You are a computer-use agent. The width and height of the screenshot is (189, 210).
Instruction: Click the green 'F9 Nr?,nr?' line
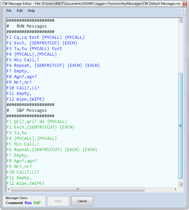(x=19, y=166)
